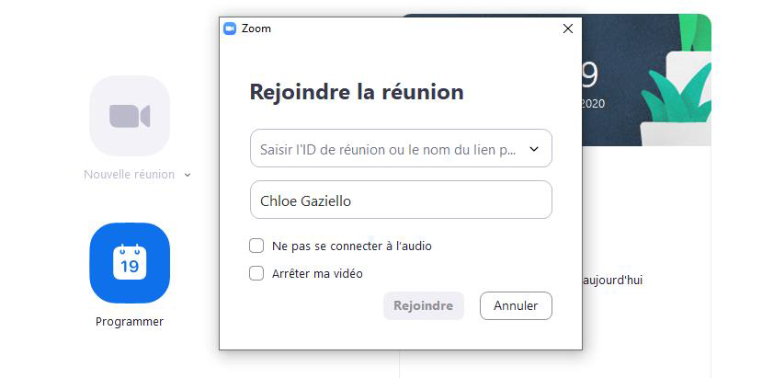Click the Zoom logo in title bar
Viewport: 762px width, 378px height.
click(230, 29)
